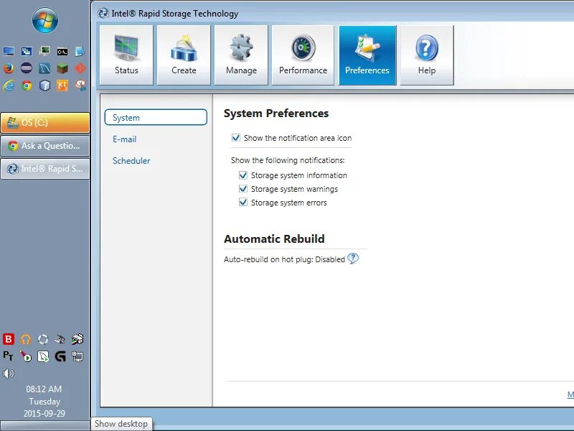Click the PT tray icon
This screenshot has height=431, width=574.
pyautogui.click(x=8, y=356)
